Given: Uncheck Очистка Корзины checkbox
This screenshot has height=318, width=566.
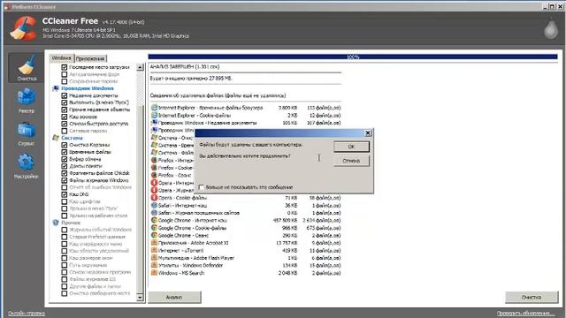Looking at the screenshot, I should (65, 145).
